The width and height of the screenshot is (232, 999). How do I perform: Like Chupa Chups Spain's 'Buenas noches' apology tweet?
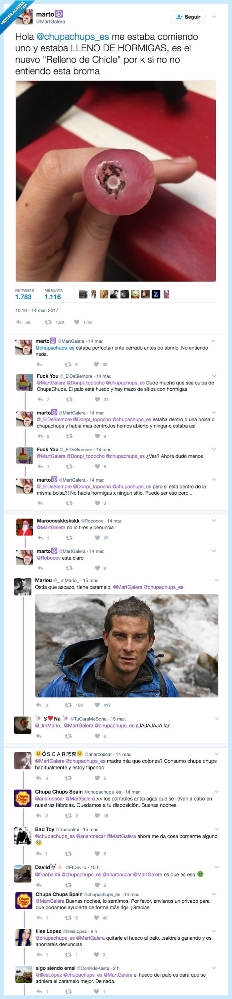pos(97,918)
